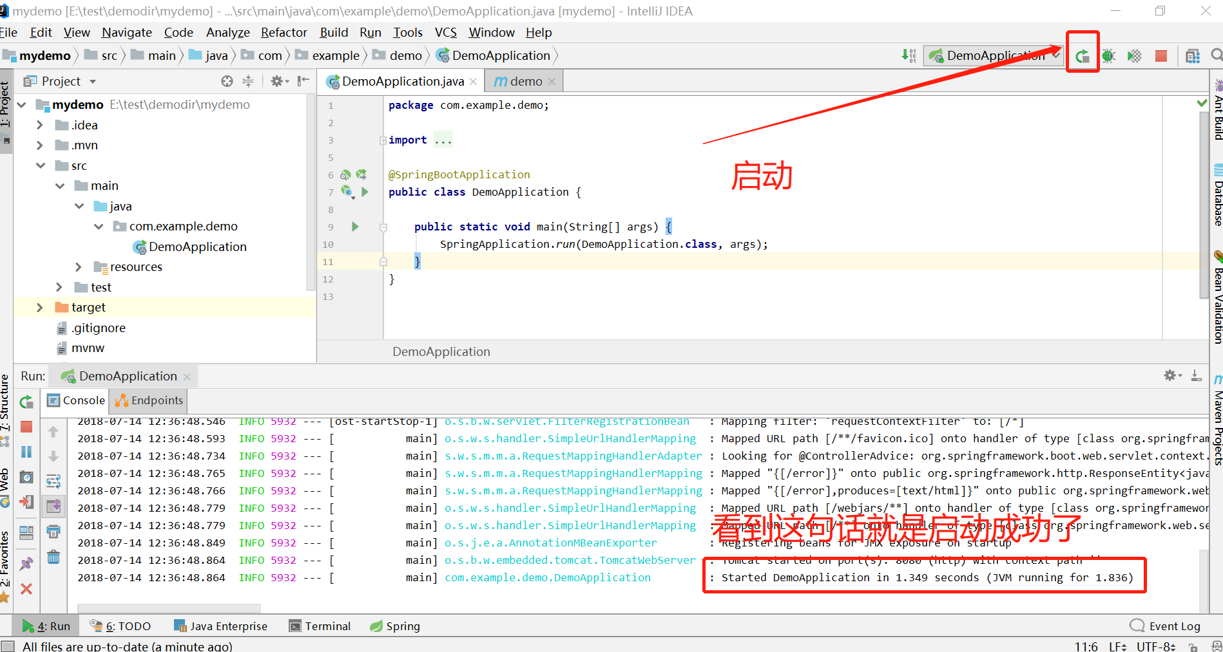Open the Event Log
Image resolution: width=1223 pixels, height=652 pixels.
(1165, 626)
